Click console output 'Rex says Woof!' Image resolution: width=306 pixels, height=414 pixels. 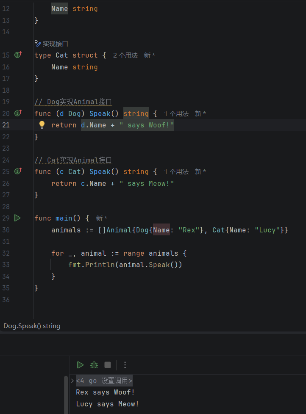[x=106, y=392]
